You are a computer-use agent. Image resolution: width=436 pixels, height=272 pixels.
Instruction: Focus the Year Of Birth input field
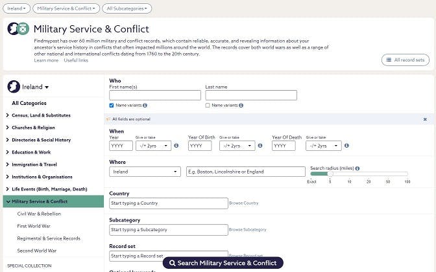(x=200, y=146)
